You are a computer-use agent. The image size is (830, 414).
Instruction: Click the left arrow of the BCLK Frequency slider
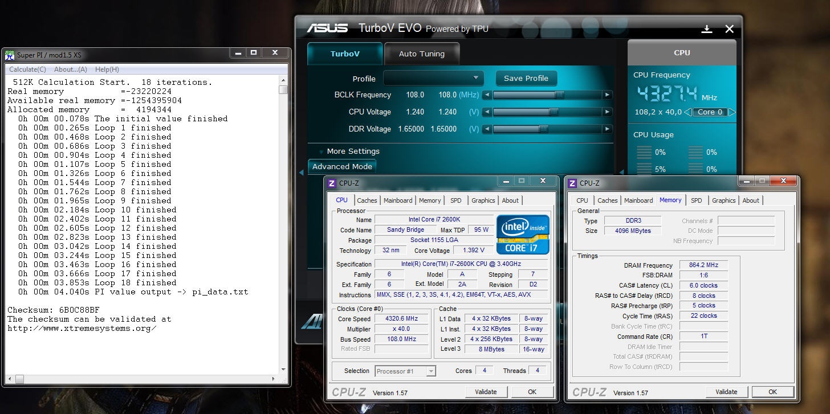tap(487, 95)
